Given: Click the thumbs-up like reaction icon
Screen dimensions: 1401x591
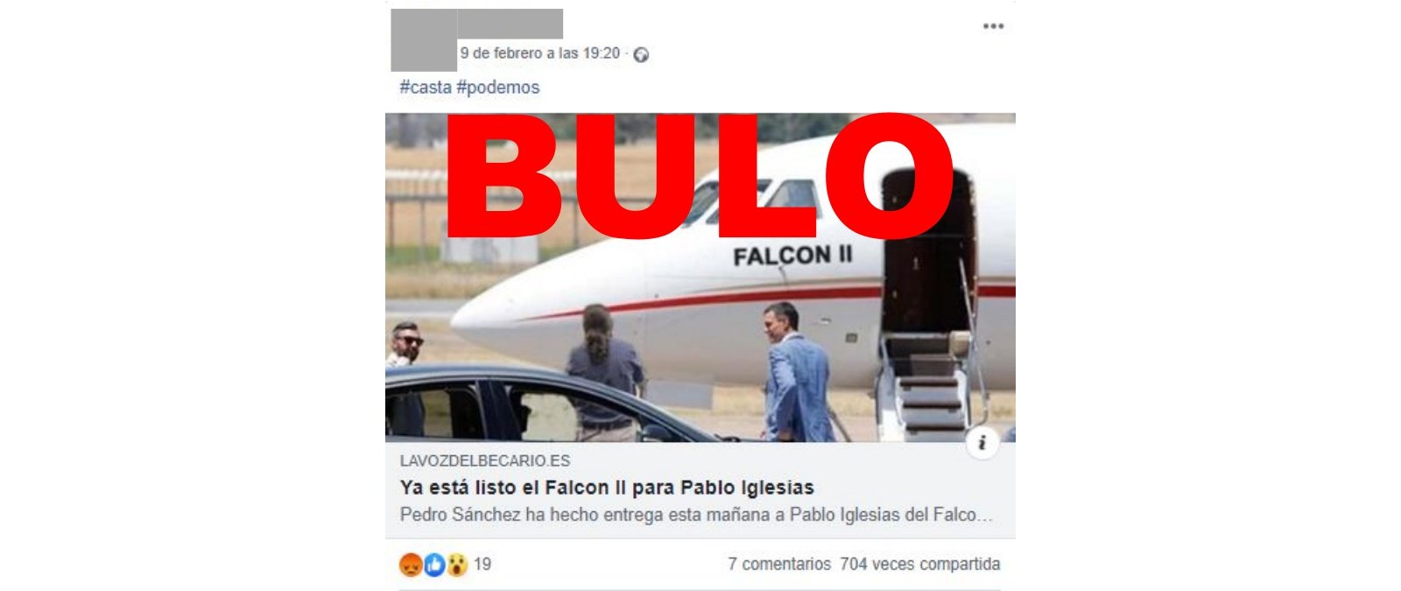Looking at the screenshot, I should point(434,565).
